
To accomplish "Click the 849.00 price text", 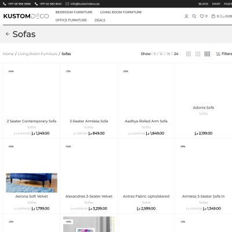I will [96, 133].
